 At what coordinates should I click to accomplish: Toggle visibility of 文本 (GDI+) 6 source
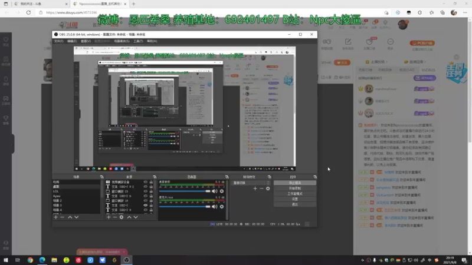[x=145, y=196]
